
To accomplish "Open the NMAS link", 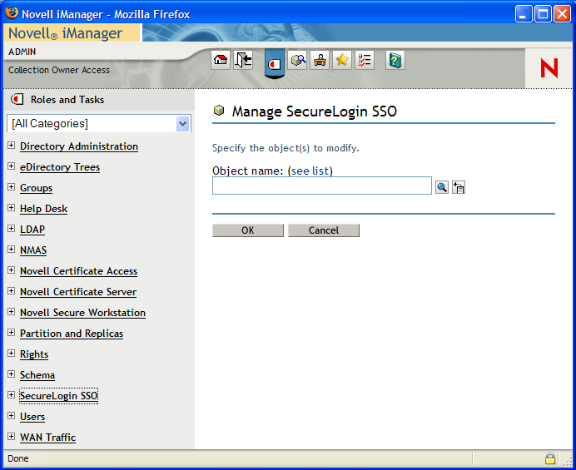I will click(x=33, y=250).
